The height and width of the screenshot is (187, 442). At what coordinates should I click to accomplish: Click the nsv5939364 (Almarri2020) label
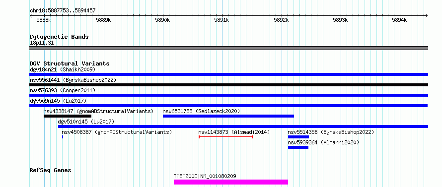point(323,142)
